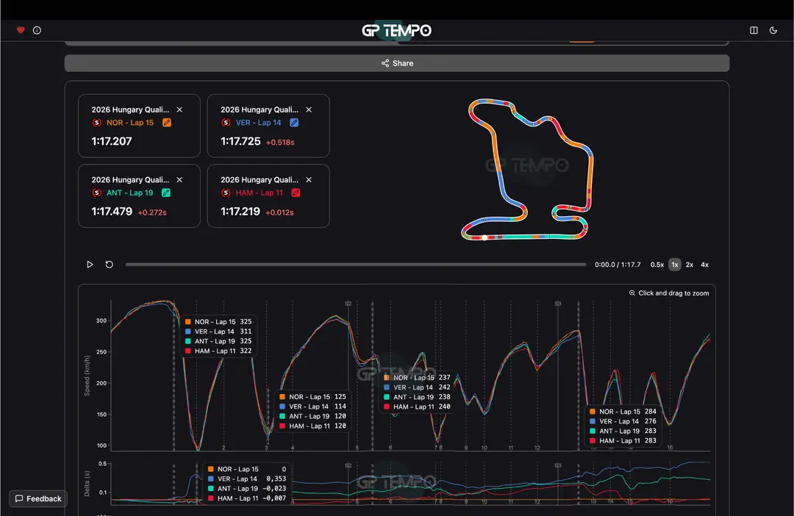
Task: Click soft tyre icon on ANT card
Action: (97, 193)
